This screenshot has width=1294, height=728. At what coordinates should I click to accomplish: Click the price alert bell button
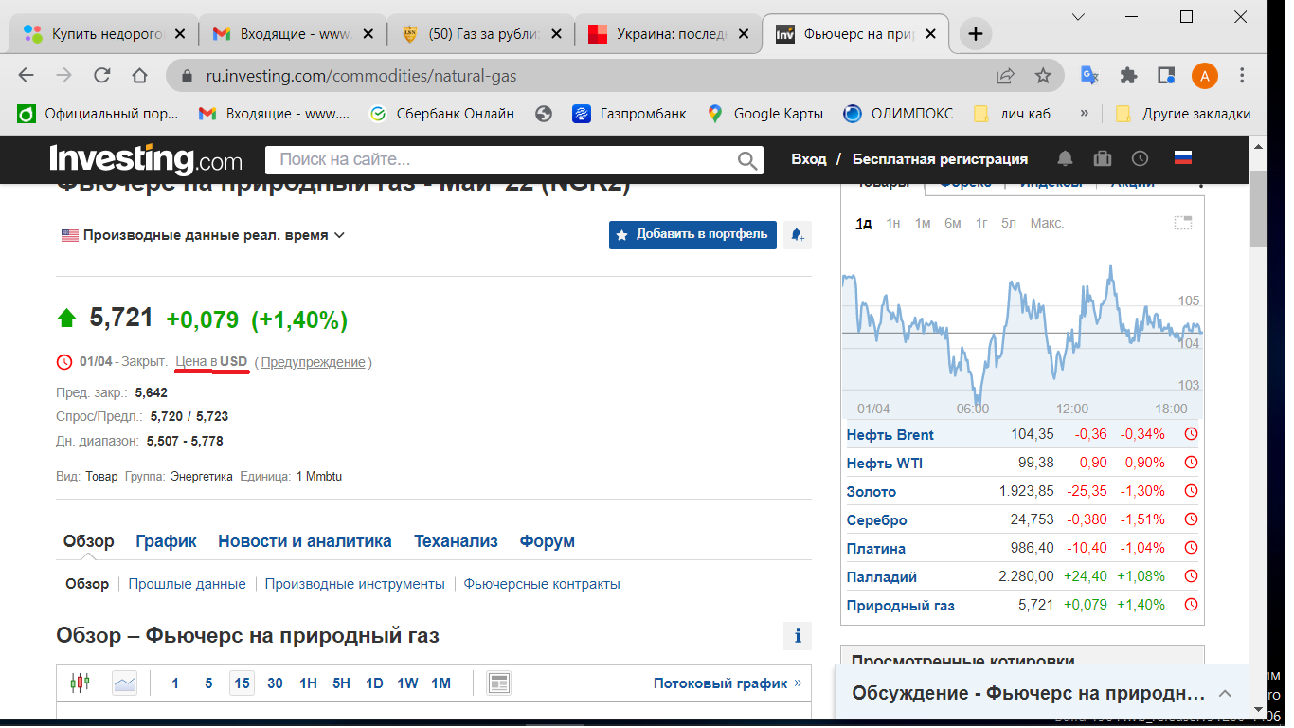pos(798,235)
